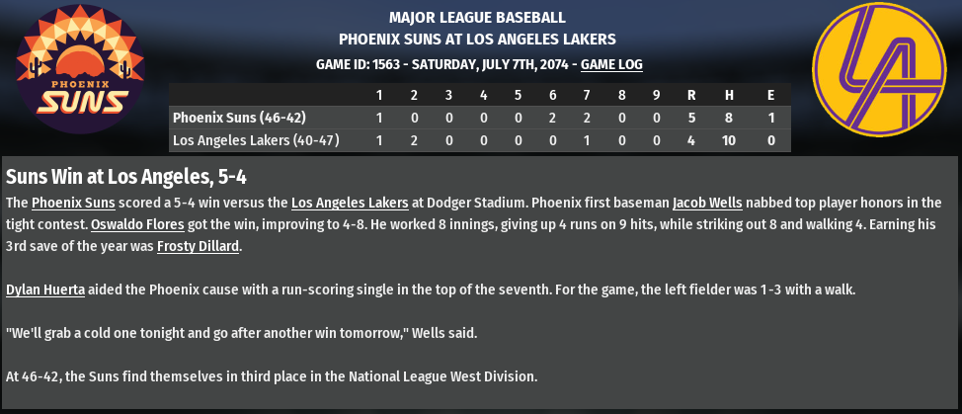Viewport: 962px width, 414px height.
Task: Click the Lakers total hits value 10
Action: (729, 140)
